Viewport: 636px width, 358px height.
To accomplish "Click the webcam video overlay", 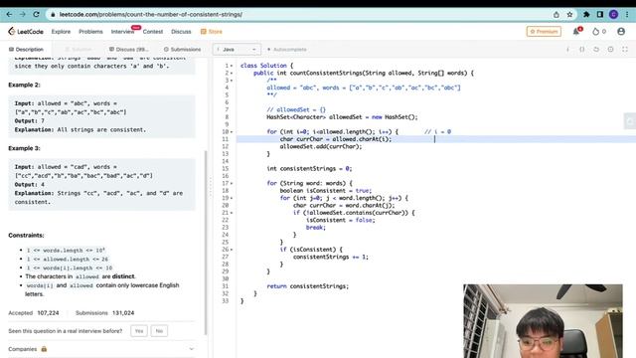I will (x=543, y=320).
